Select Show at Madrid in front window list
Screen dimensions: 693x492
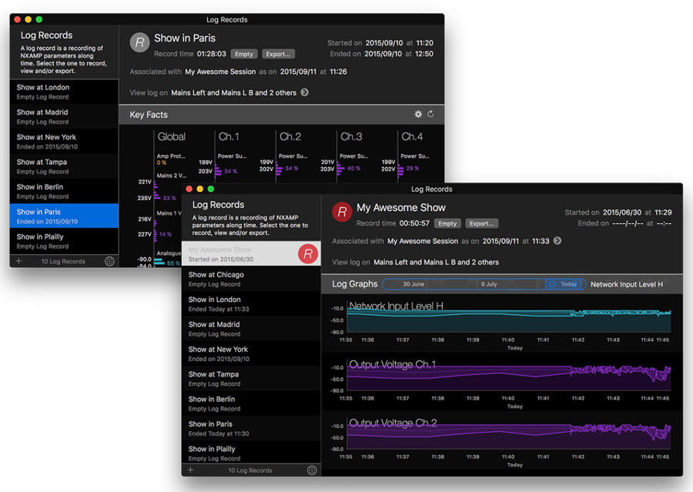coord(251,329)
